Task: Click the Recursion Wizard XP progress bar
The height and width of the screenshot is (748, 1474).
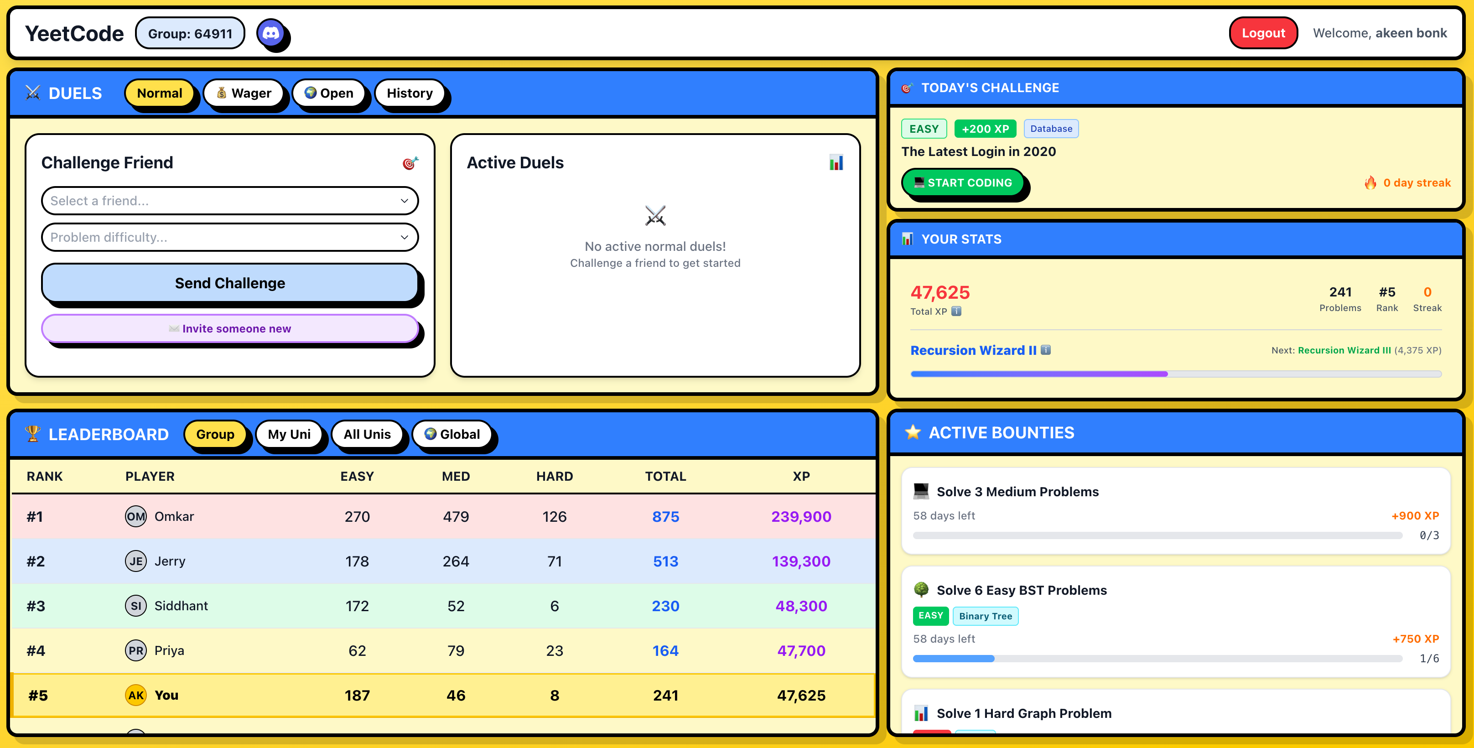Action: click(1175, 374)
